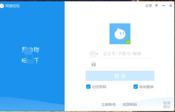175x112 pixels.
Task: Click the 登录 login button
Action: (x=120, y=76)
